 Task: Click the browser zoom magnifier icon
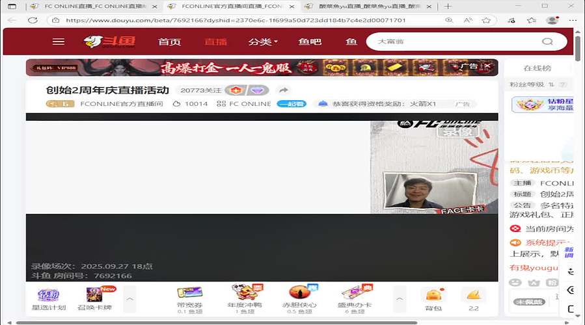(449, 20)
